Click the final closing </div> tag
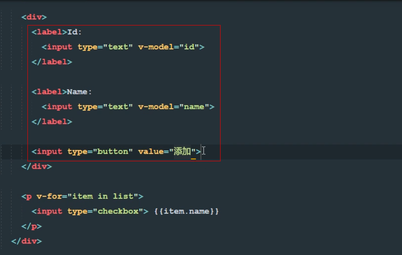Image resolution: width=402 pixels, height=255 pixels. [x=26, y=241]
